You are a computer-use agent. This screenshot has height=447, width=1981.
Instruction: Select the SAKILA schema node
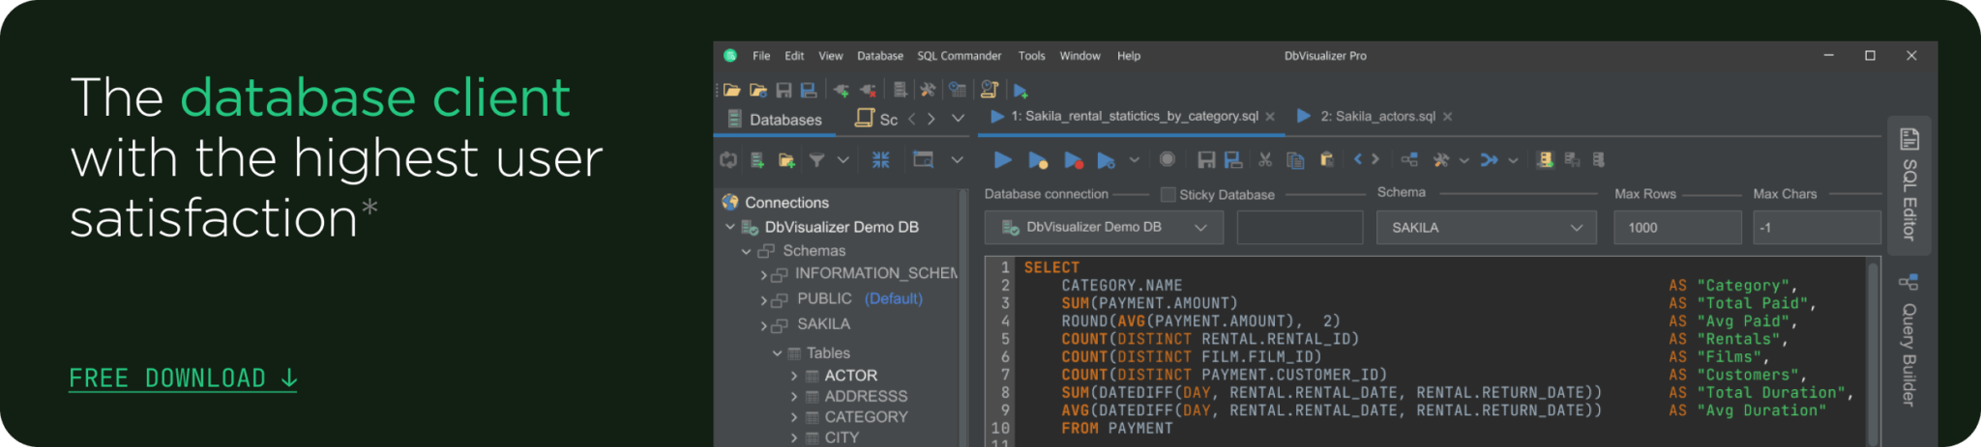(x=823, y=324)
